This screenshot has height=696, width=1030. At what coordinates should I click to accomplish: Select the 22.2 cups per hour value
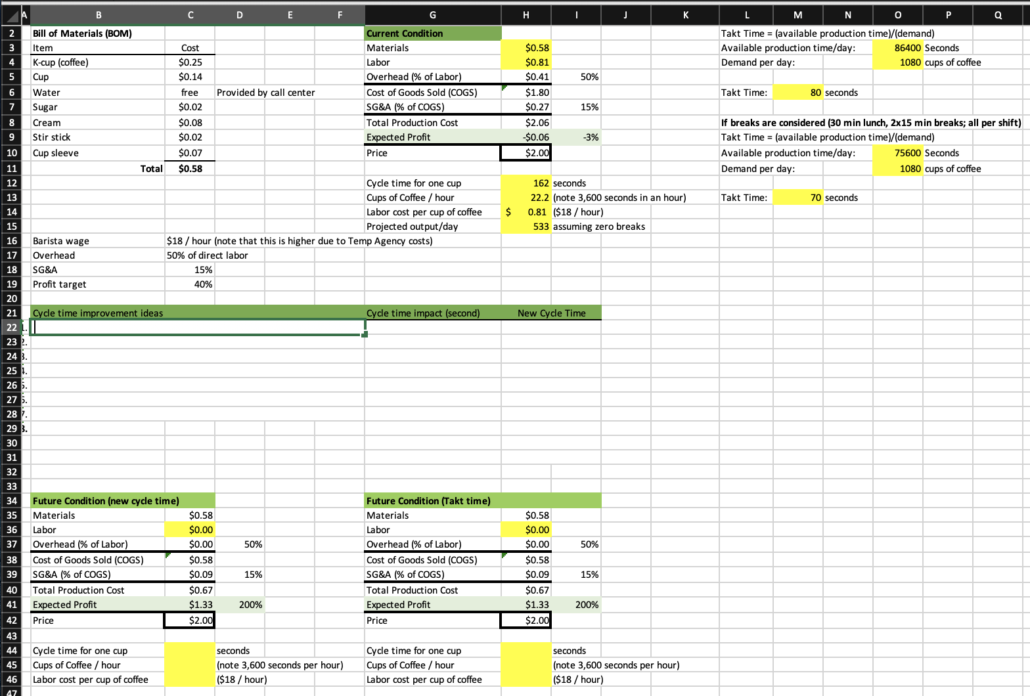coord(526,198)
